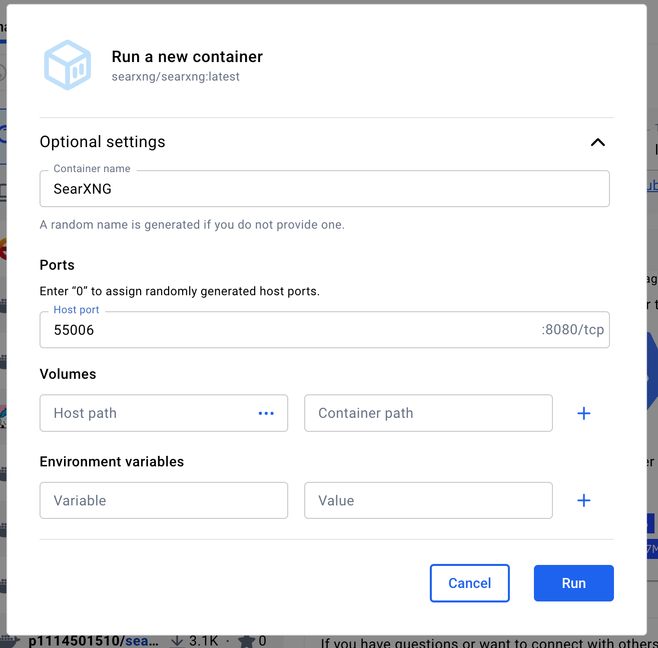This screenshot has width=658, height=648.
Task: Select the :8080/tcp port label
Action: [572, 330]
